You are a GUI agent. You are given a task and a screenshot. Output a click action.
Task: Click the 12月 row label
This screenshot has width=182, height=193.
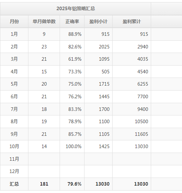coord(14,171)
